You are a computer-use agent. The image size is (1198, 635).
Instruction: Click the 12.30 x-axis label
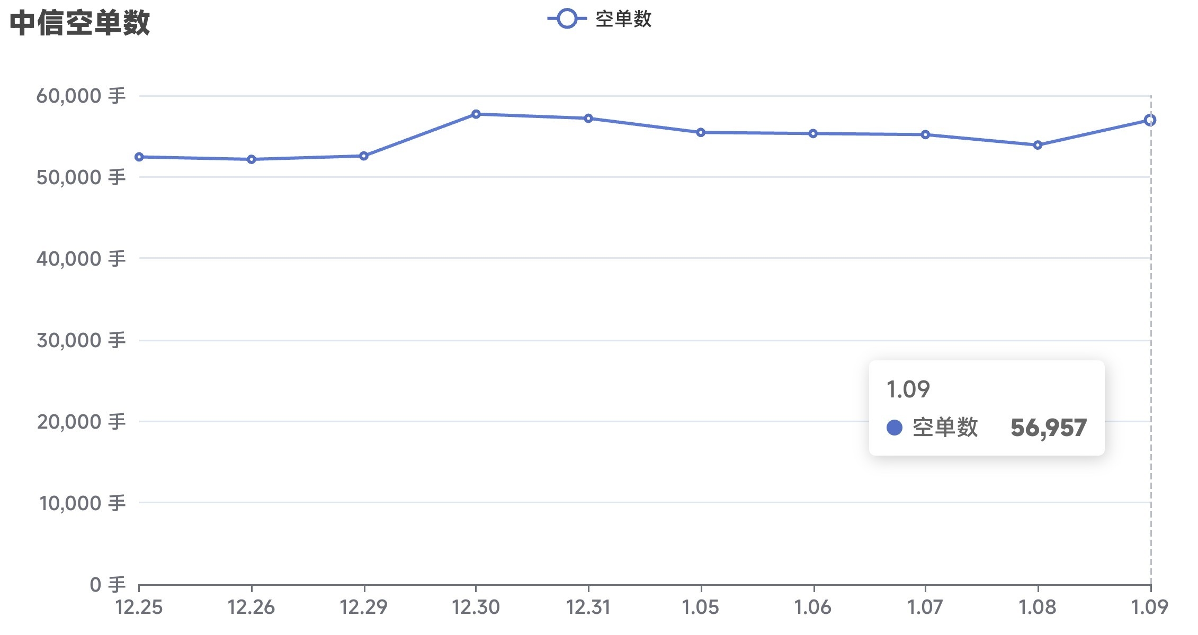coord(476,607)
